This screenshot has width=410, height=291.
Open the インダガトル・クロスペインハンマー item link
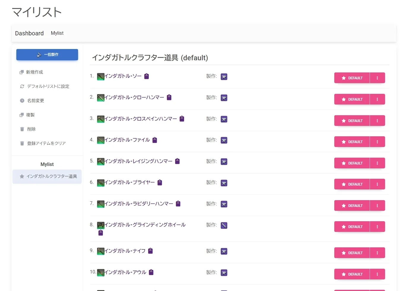(141, 119)
